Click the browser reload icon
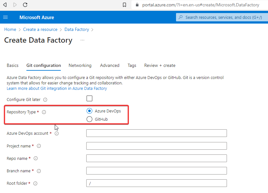 (25, 5)
